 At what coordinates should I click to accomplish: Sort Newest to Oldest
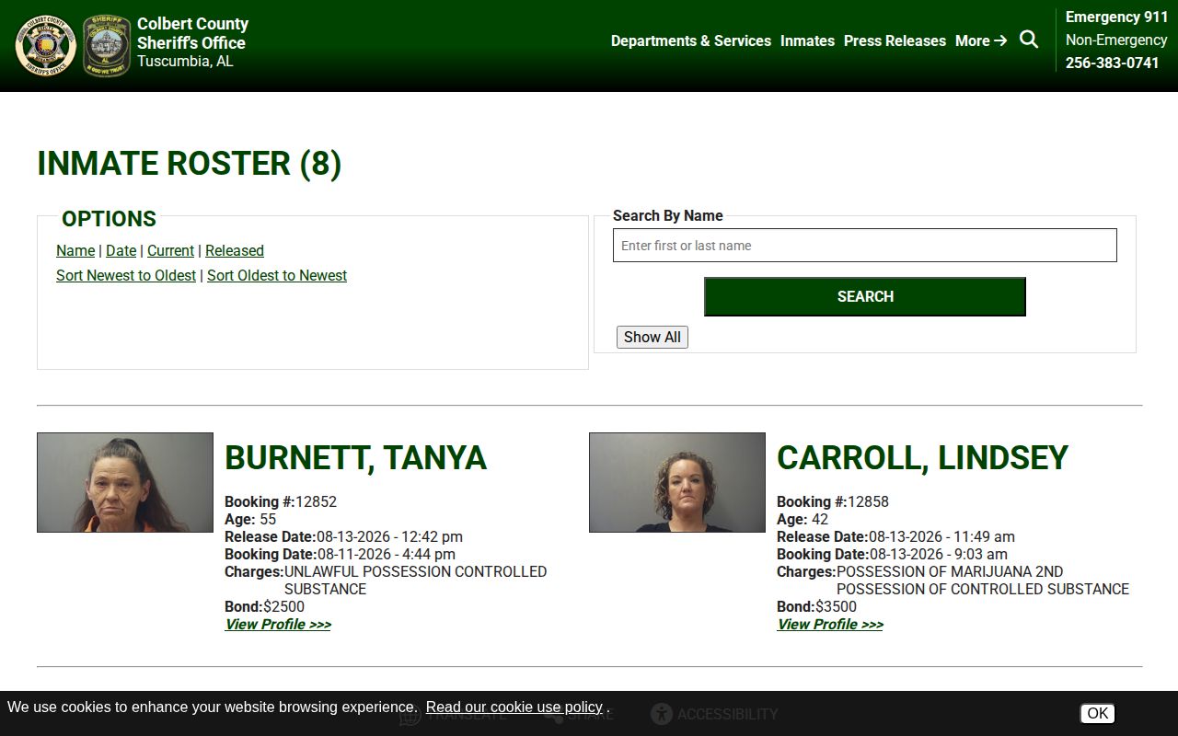coord(126,275)
